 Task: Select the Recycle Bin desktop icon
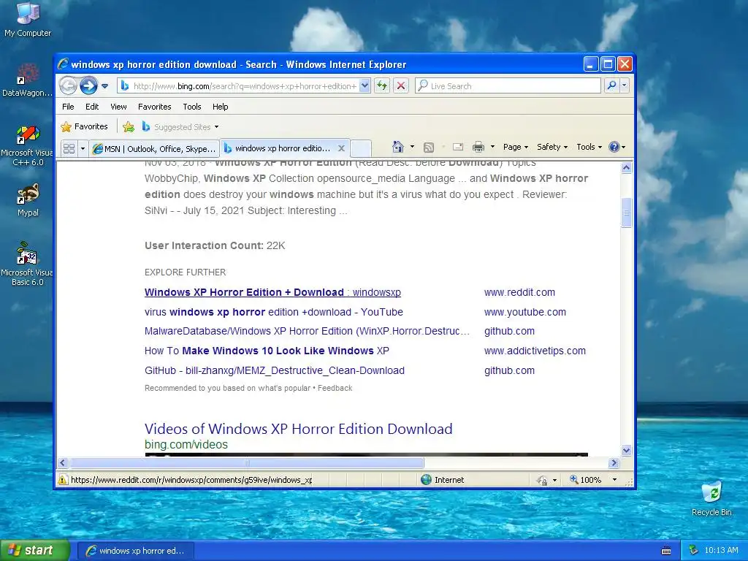[711, 498]
